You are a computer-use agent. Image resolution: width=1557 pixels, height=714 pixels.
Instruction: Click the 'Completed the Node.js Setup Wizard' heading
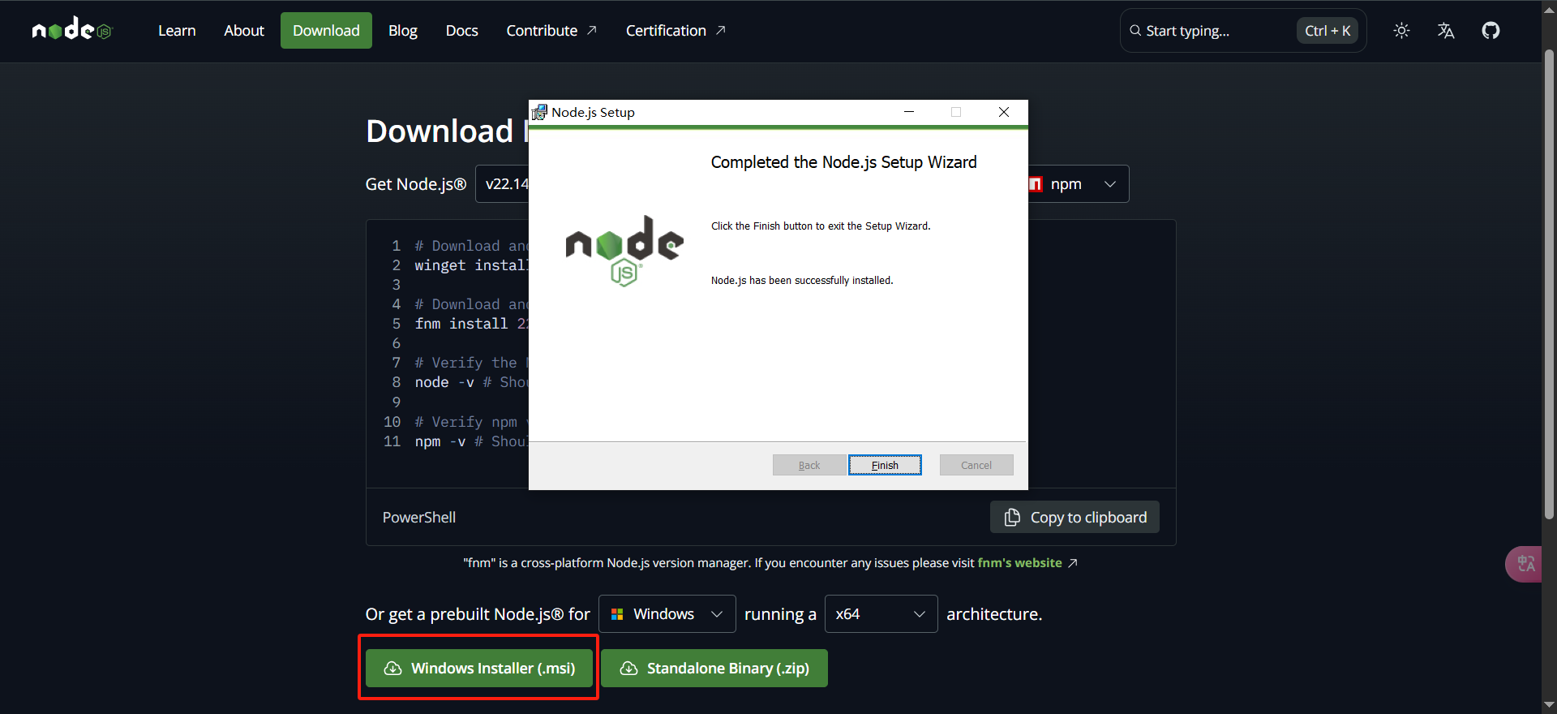(843, 162)
